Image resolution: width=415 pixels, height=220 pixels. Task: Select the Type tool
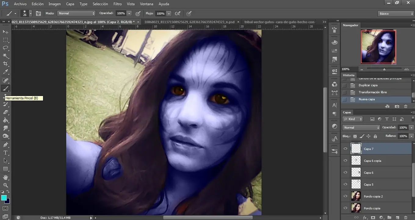pyautogui.click(x=5, y=152)
